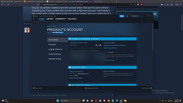Open the View menu in Steam
183x103 pixels.
41,16
